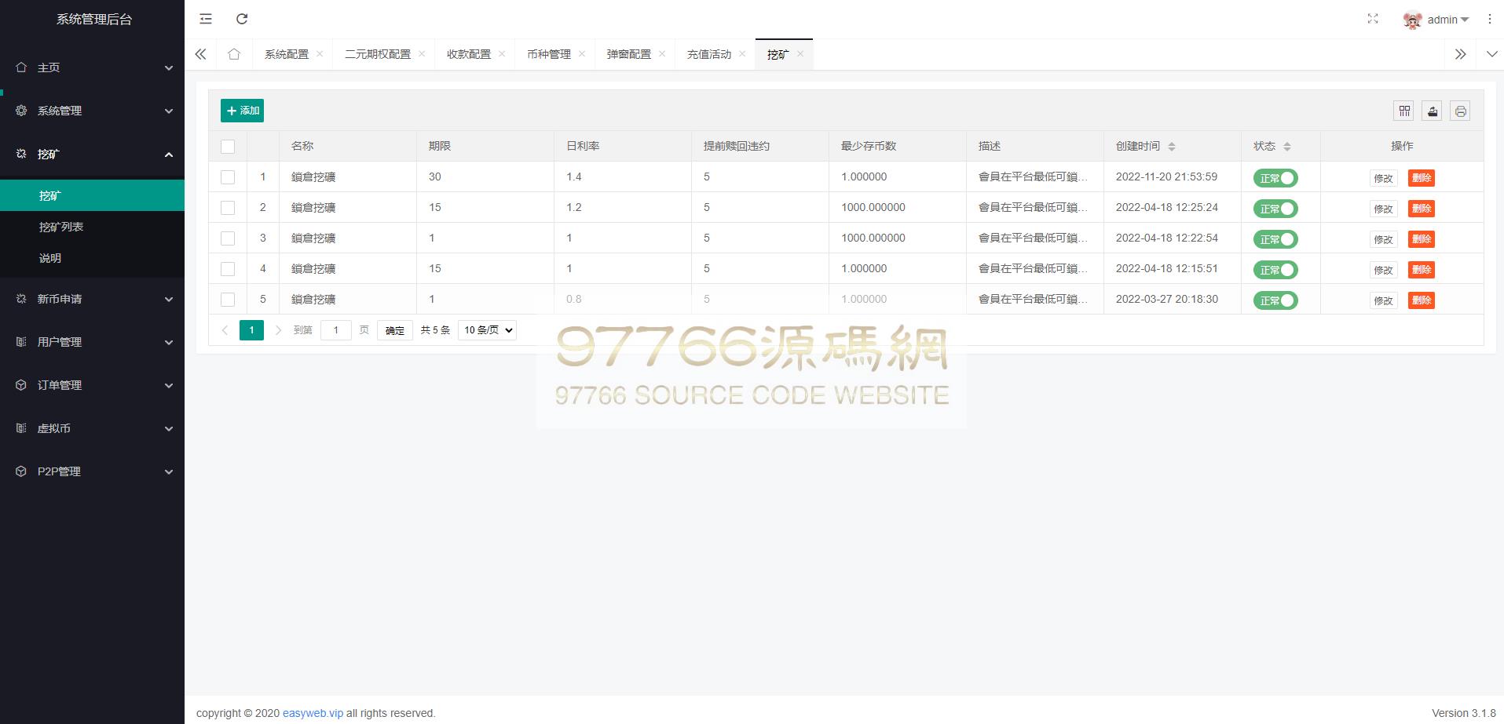Click 删除 for row 2
The image size is (1504, 724).
click(1422, 209)
